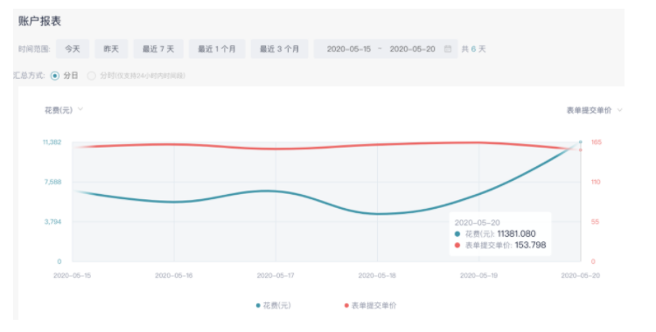Open the calendar icon in date range
The image size is (656, 332).
[x=447, y=49]
